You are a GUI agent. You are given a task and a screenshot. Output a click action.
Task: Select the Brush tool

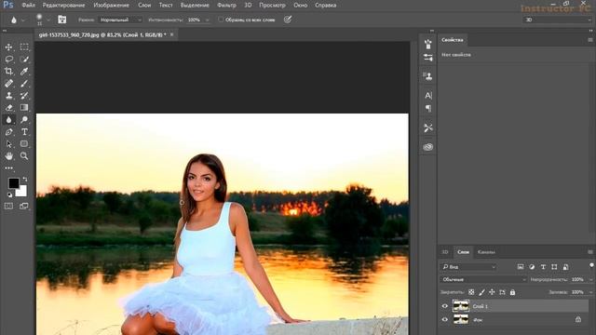coord(24,84)
